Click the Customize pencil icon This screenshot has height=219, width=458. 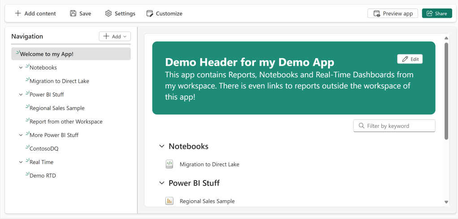coord(150,13)
